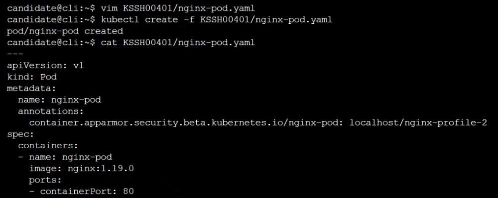498x198 pixels.
Task: Click the '- name: nginx-pod' container line
Action: point(65,157)
